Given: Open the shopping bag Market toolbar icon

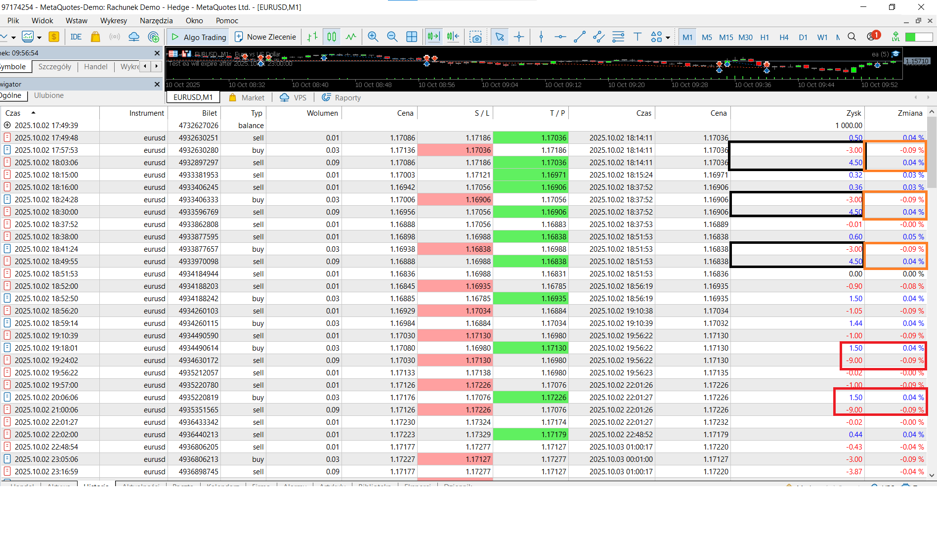Looking at the screenshot, I should coord(95,37).
